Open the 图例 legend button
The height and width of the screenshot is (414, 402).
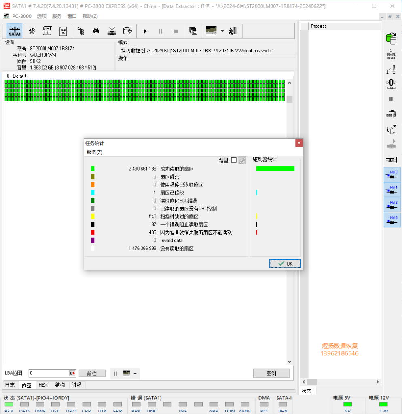pyautogui.click(x=271, y=373)
